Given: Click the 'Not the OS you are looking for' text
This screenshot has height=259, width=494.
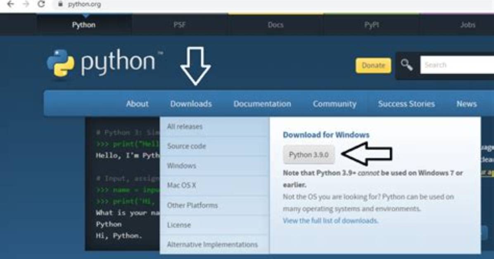Looking at the screenshot, I should 368,202.
